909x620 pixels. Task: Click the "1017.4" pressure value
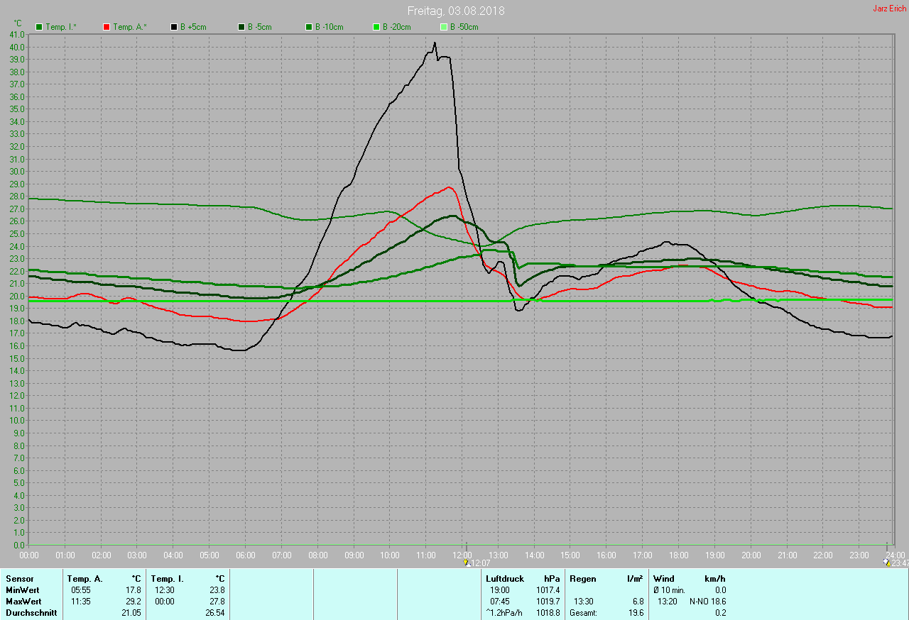coord(548,590)
